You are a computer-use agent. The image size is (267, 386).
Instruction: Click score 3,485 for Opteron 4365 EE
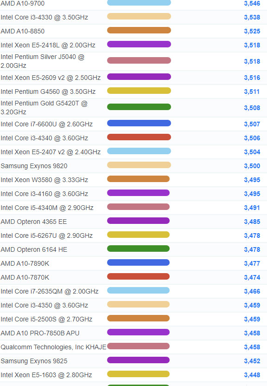pyautogui.click(x=252, y=222)
